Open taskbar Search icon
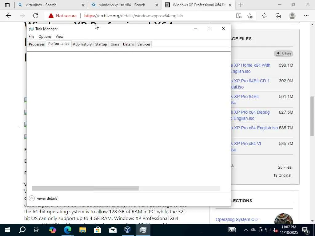This screenshot has width=315, height=236. point(22,230)
